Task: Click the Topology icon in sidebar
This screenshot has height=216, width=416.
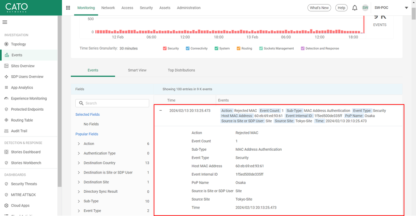Action: point(6,44)
